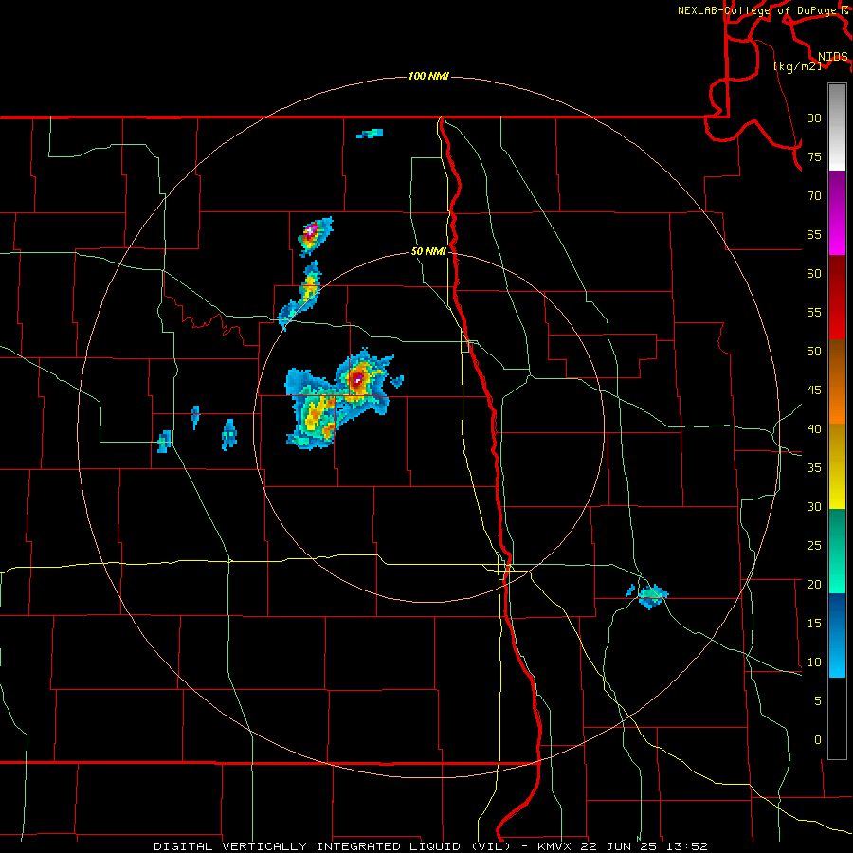
Task: Click the 60 value on the scale
Action: click(814, 274)
